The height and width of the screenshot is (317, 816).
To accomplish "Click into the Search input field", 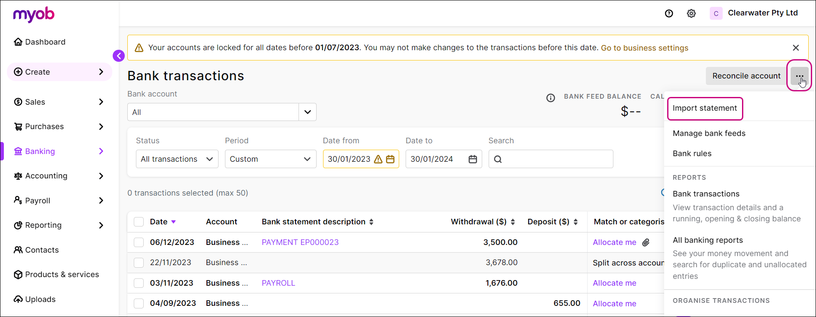I will click(551, 159).
